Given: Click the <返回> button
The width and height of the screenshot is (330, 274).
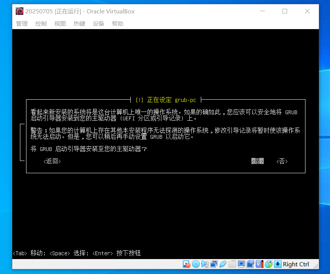Looking at the screenshot, I should [52, 161].
